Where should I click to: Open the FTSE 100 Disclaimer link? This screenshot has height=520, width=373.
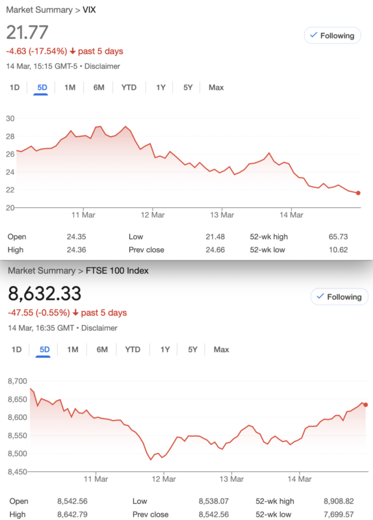point(99,328)
